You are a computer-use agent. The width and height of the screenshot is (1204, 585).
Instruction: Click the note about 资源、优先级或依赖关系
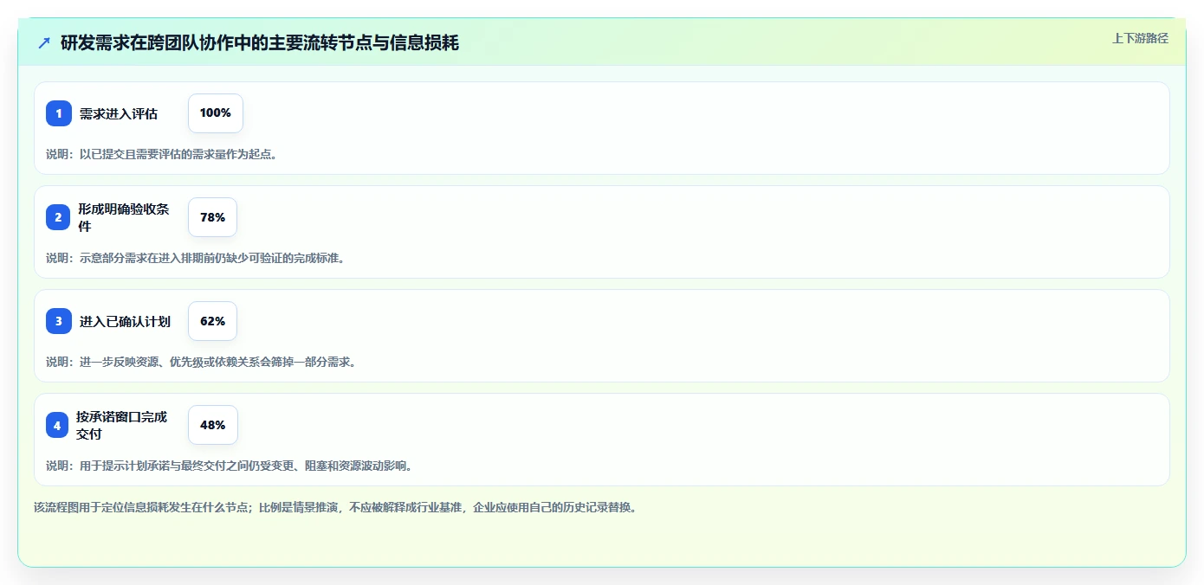coord(201,362)
